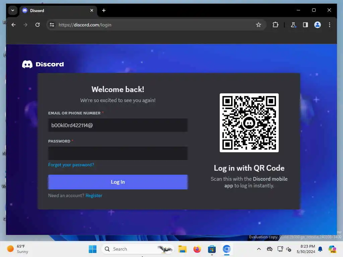The width and height of the screenshot is (343, 257).
Task: Close the Discord tab
Action: pos(92,10)
